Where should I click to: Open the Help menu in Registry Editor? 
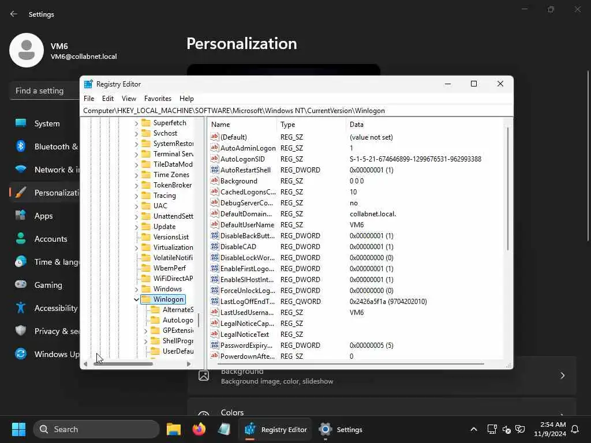click(186, 98)
